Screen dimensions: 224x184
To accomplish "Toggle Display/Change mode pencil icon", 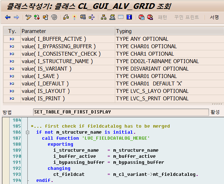I will pos(28,17).
